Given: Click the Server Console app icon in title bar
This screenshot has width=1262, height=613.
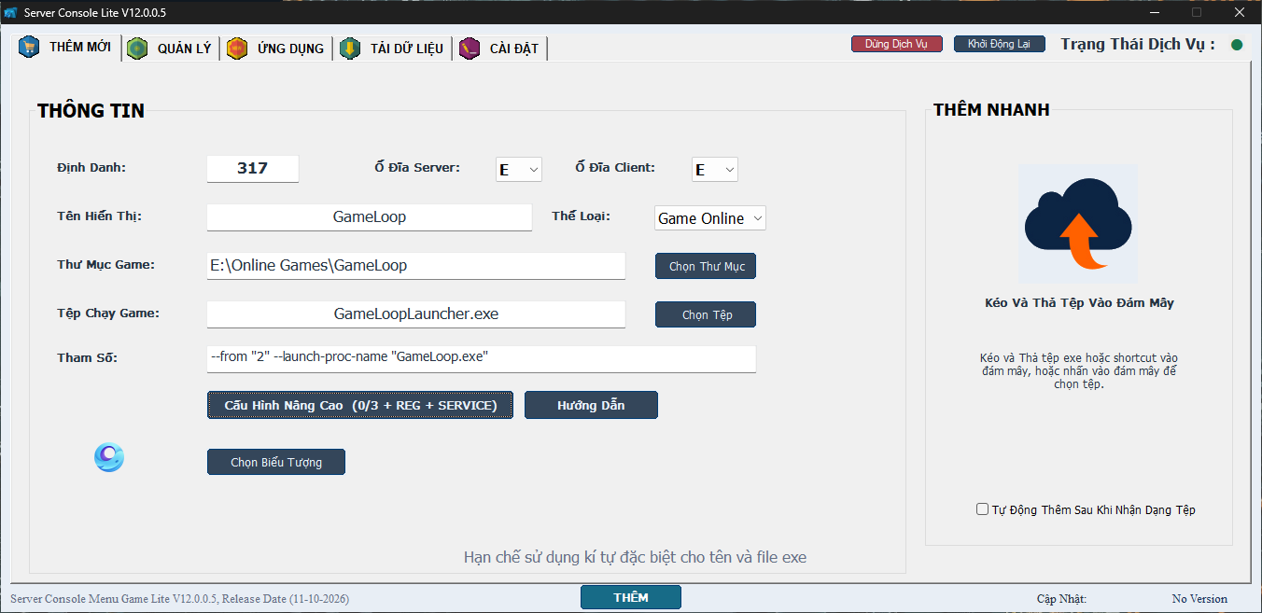Looking at the screenshot, I should 10,12.
